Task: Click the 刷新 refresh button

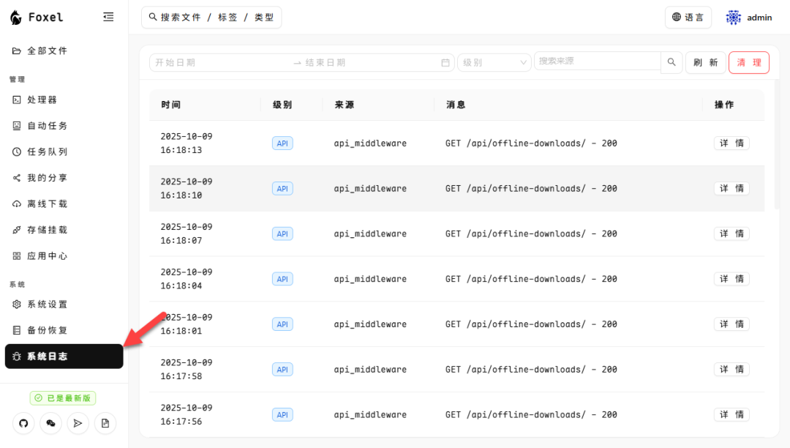Action: coord(705,62)
